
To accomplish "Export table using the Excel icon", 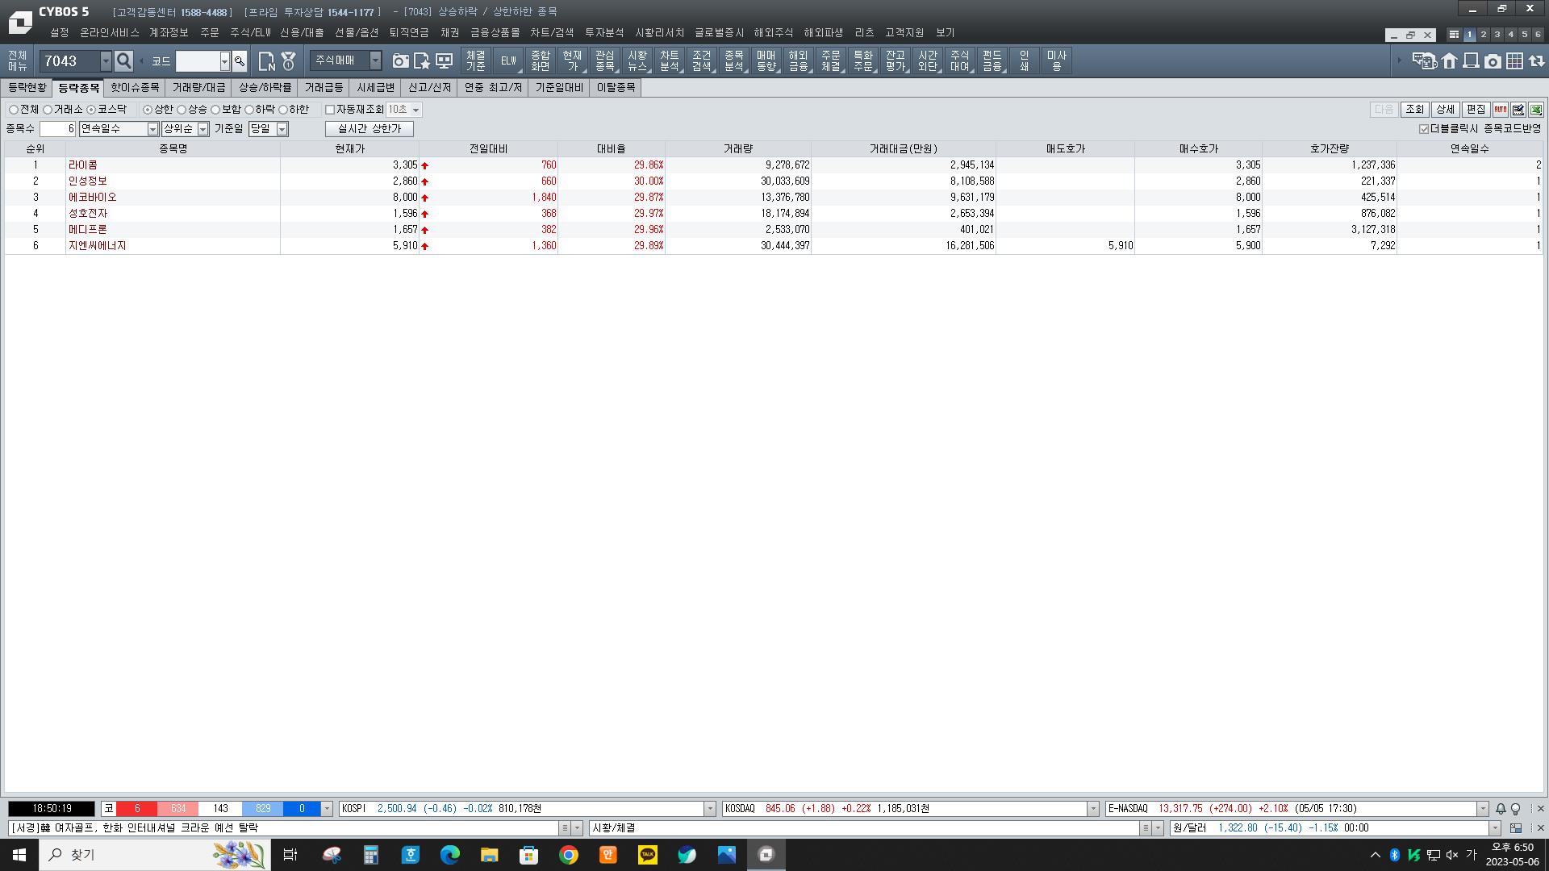I will coord(1536,110).
